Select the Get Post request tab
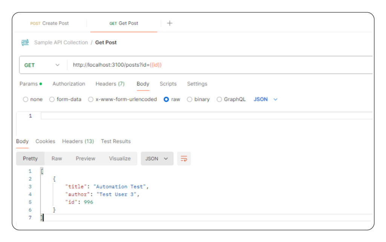This screenshot has height=242, width=386. 124,23
